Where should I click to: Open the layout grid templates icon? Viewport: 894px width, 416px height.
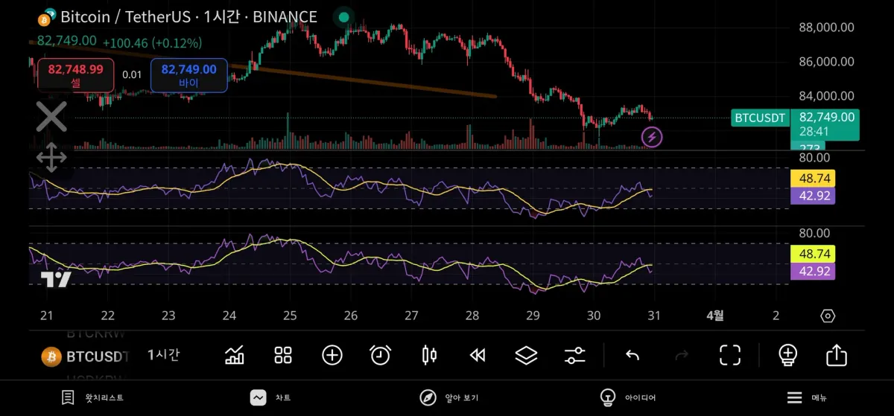(283, 355)
